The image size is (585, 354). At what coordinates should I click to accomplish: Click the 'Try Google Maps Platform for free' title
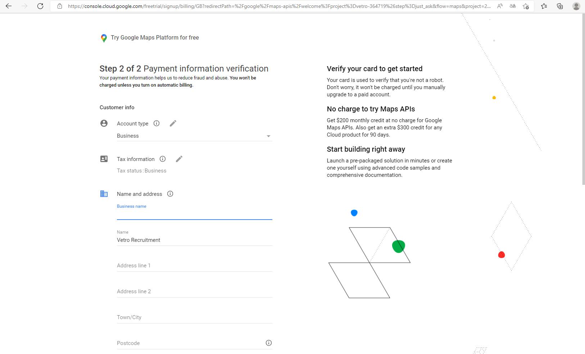(x=155, y=37)
